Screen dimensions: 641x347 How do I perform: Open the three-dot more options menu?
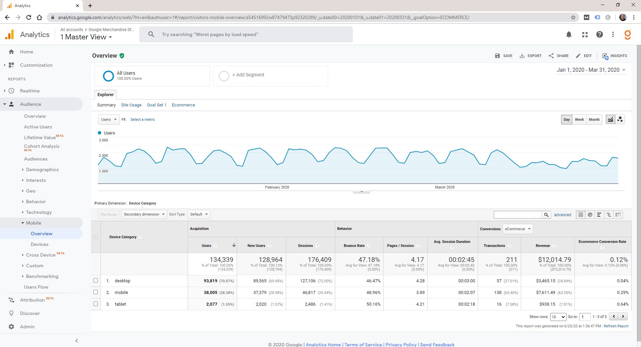coord(613,34)
